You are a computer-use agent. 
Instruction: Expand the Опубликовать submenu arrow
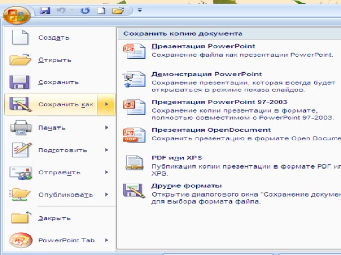click(x=107, y=194)
